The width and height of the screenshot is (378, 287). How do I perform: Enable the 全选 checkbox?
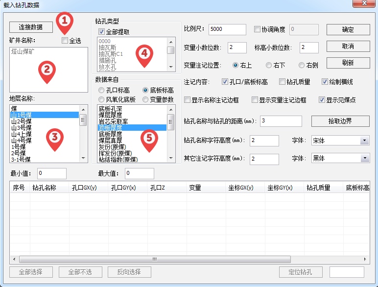pos(65,41)
